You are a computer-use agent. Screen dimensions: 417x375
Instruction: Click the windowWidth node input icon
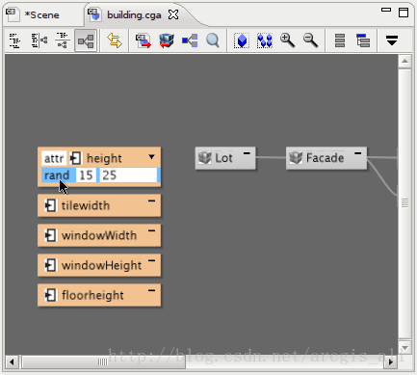50,235
